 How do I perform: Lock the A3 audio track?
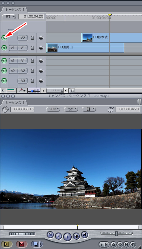32,81
